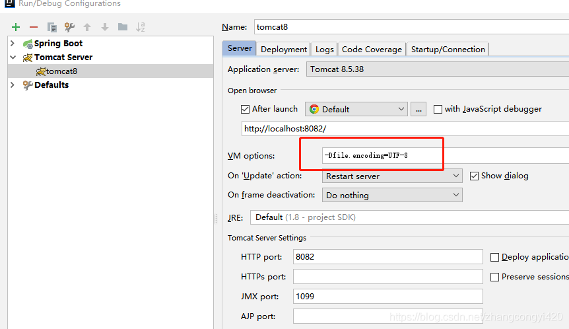Enable Deploy applications checkbox
Screen dimensions: 569x329
pos(494,258)
